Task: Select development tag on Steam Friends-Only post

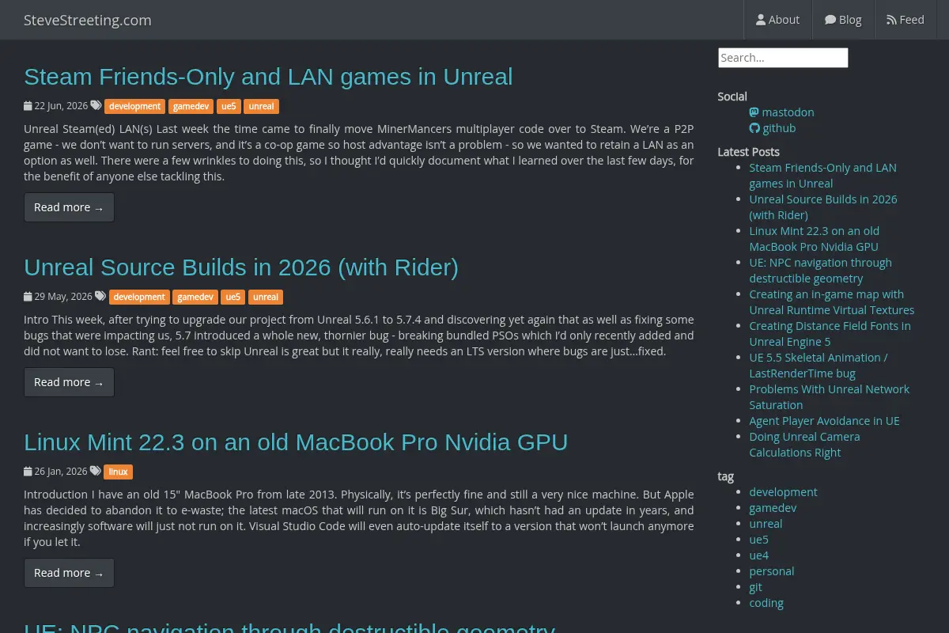Action: tap(134, 106)
